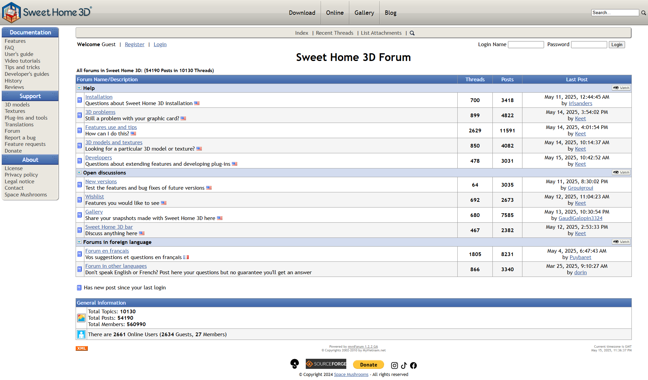This screenshot has width=648, height=380.
Task: Open the TikTok icon in footer
Action: [404, 366]
